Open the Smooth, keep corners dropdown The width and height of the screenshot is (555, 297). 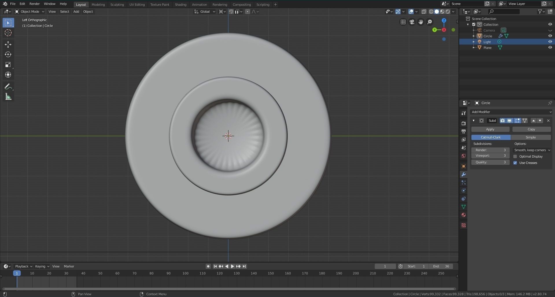pos(531,150)
